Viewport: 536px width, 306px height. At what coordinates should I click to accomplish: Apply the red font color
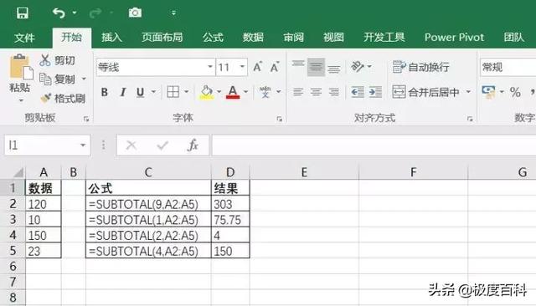(x=233, y=92)
